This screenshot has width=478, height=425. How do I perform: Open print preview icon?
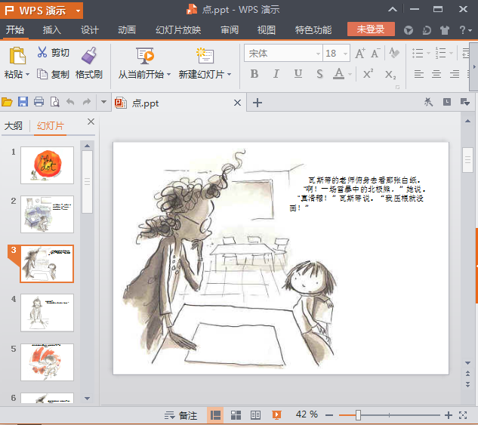pos(55,102)
